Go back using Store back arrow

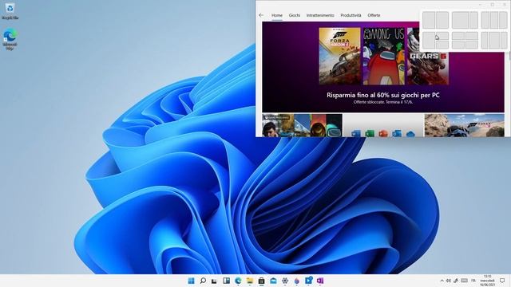(x=261, y=15)
